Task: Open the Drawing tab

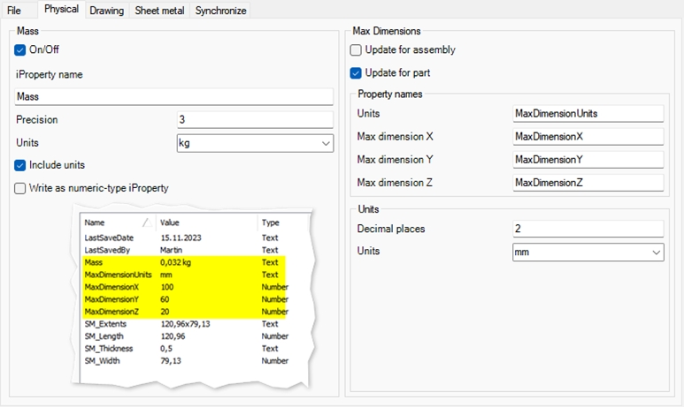Action: click(x=106, y=11)
